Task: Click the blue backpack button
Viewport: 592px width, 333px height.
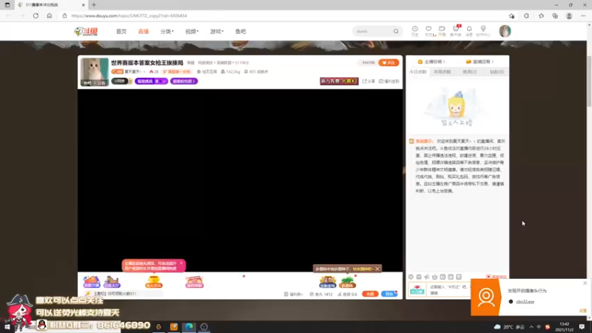Action: 389,294
